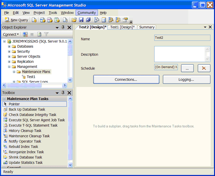The image size is (215, 176).
Task: Click the Stop icon in Object Explorer toolbar
Action: (32, 34)
